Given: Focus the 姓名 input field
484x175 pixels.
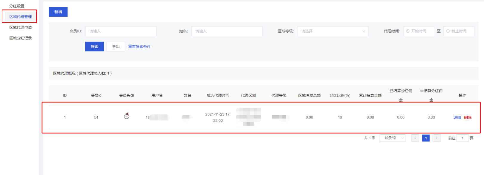Looking at the screenshot, I should (x=226, y=31).
